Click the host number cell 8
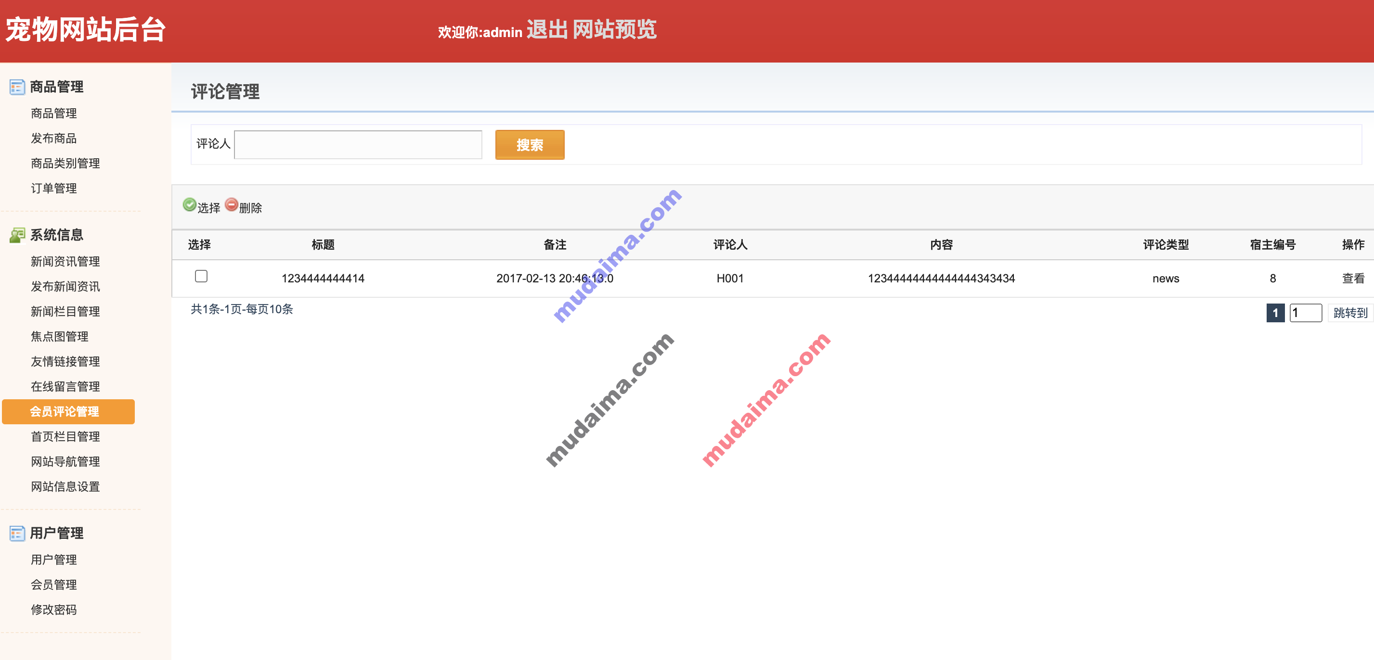1374x660 pixels. point(1272,279)
